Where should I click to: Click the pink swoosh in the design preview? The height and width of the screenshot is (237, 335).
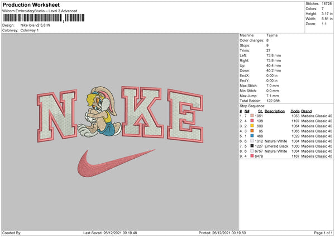coord(116,163)
